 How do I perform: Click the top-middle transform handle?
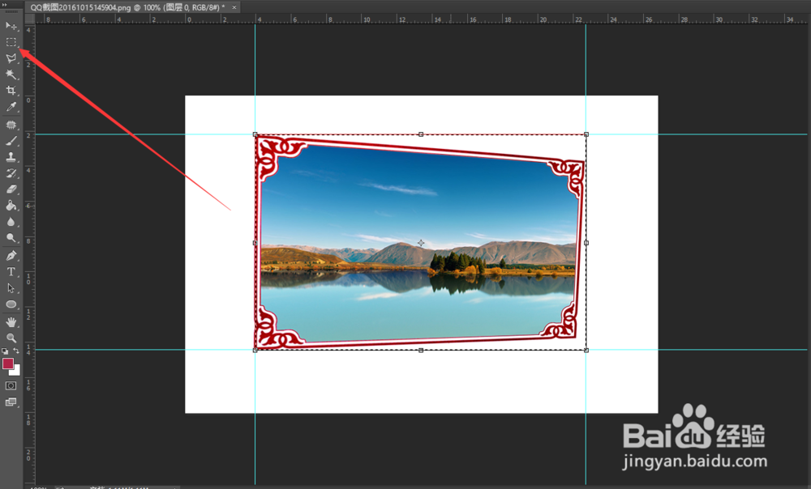[x=421, y=134]
